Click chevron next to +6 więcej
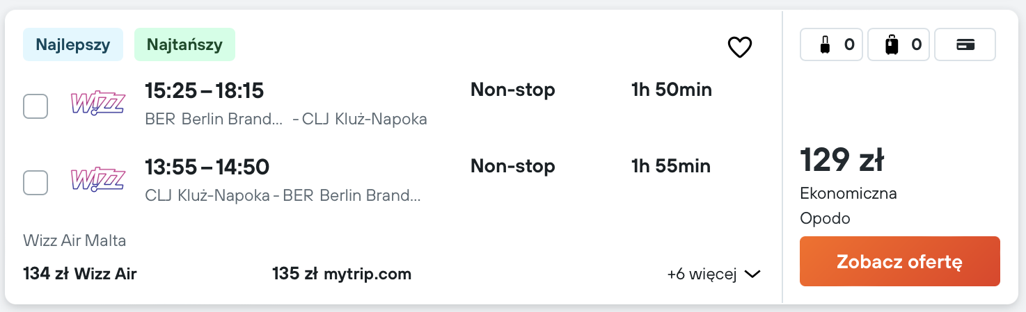1026x312 pixels. [x=752, y=274]
